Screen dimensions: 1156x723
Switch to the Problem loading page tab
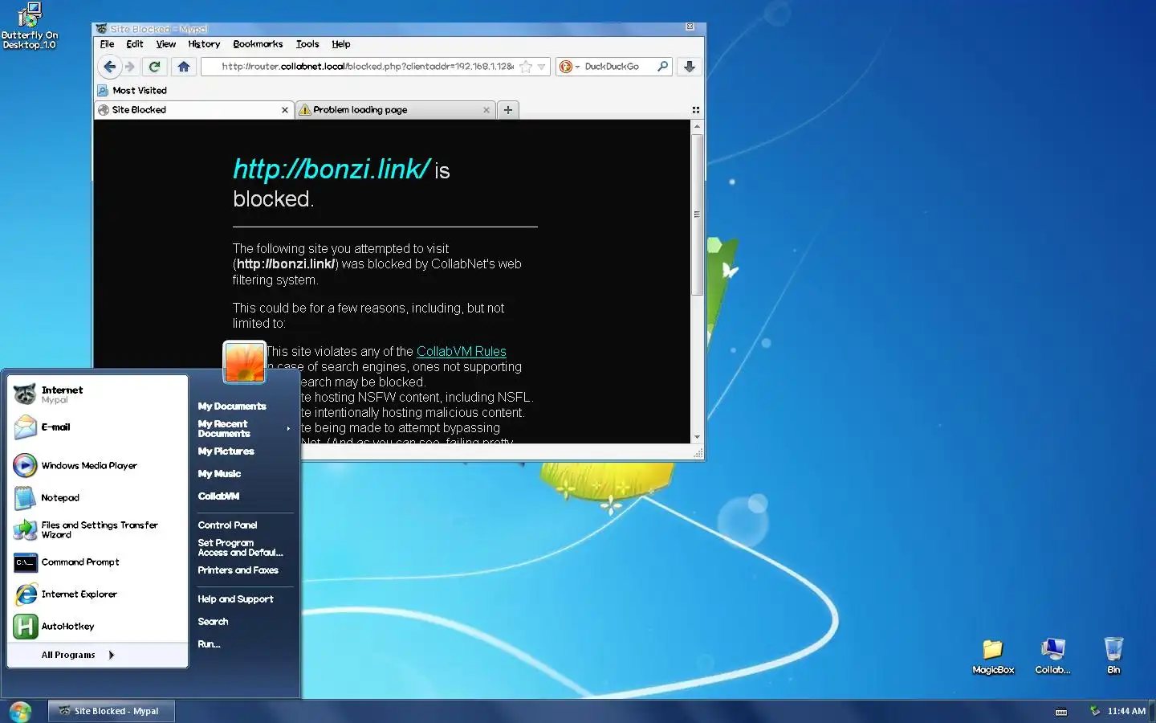click(x=395, y=110)
